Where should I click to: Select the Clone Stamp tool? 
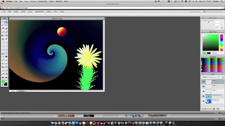(3, 39)
